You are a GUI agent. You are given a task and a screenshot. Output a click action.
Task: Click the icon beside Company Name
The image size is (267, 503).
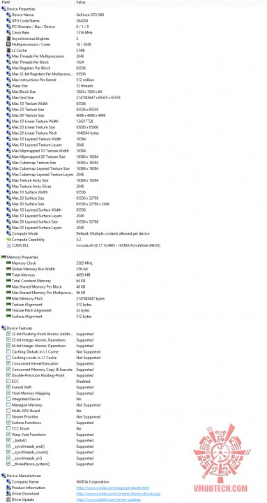click(8, 482)
